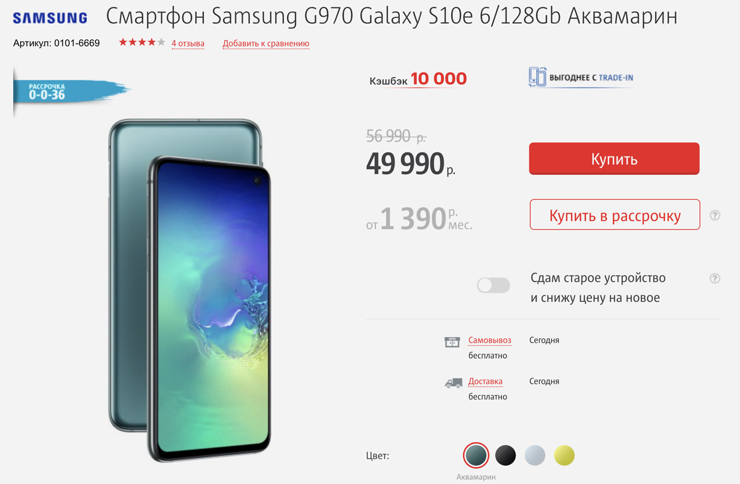Screen dimensions: 740x484
Task: Open the Trade-In phones icon banner
Action: click(580, 78)
